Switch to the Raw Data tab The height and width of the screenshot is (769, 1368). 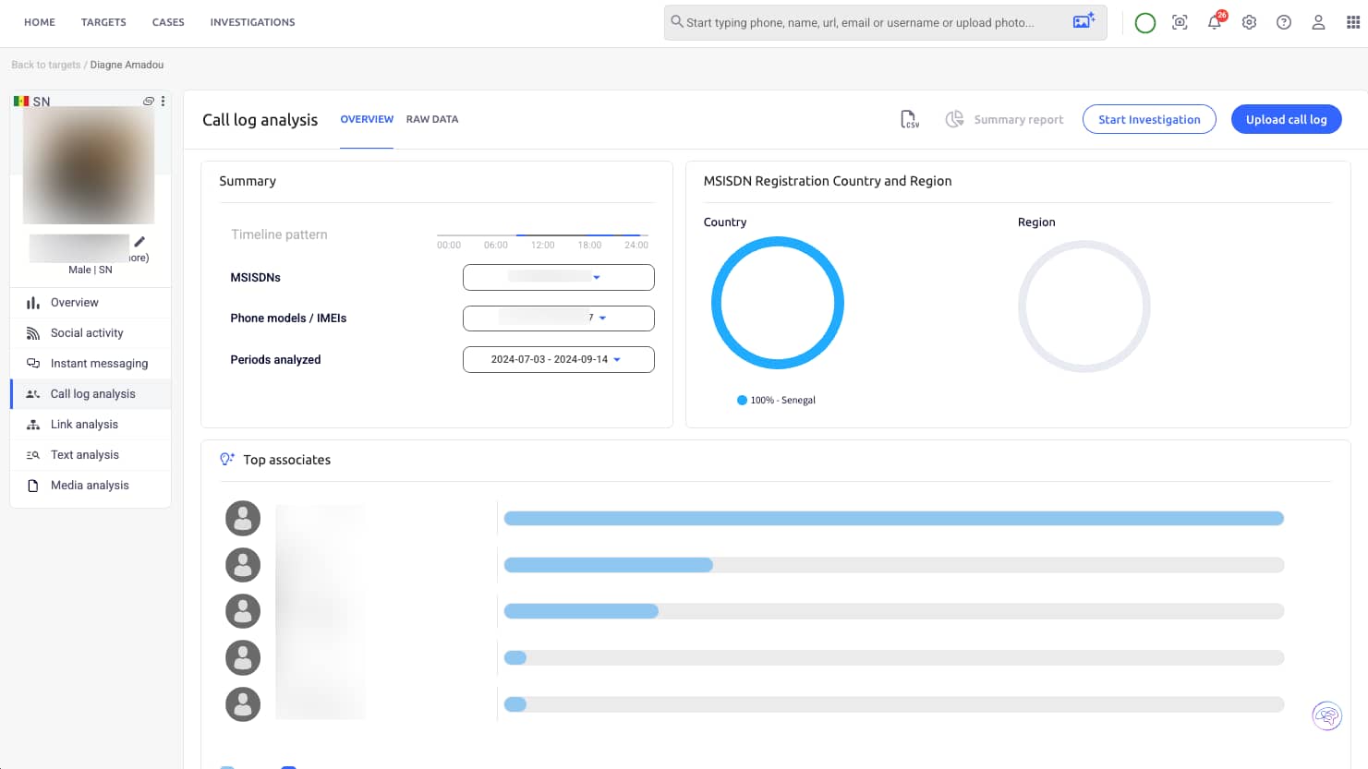pyautogui.click(x=431, y=119)
